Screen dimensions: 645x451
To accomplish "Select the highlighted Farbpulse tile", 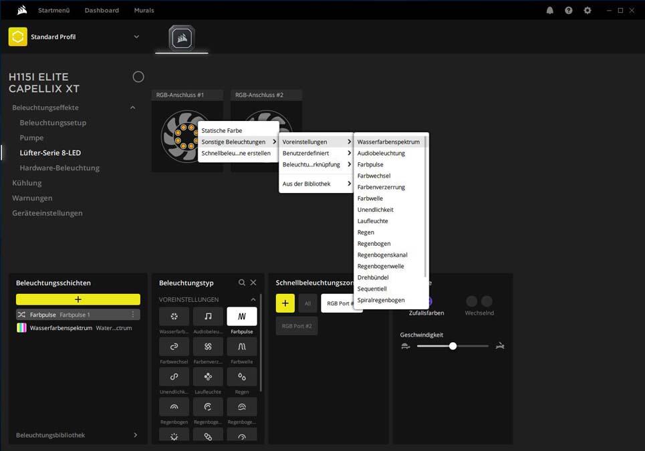I will click(242, 316).
